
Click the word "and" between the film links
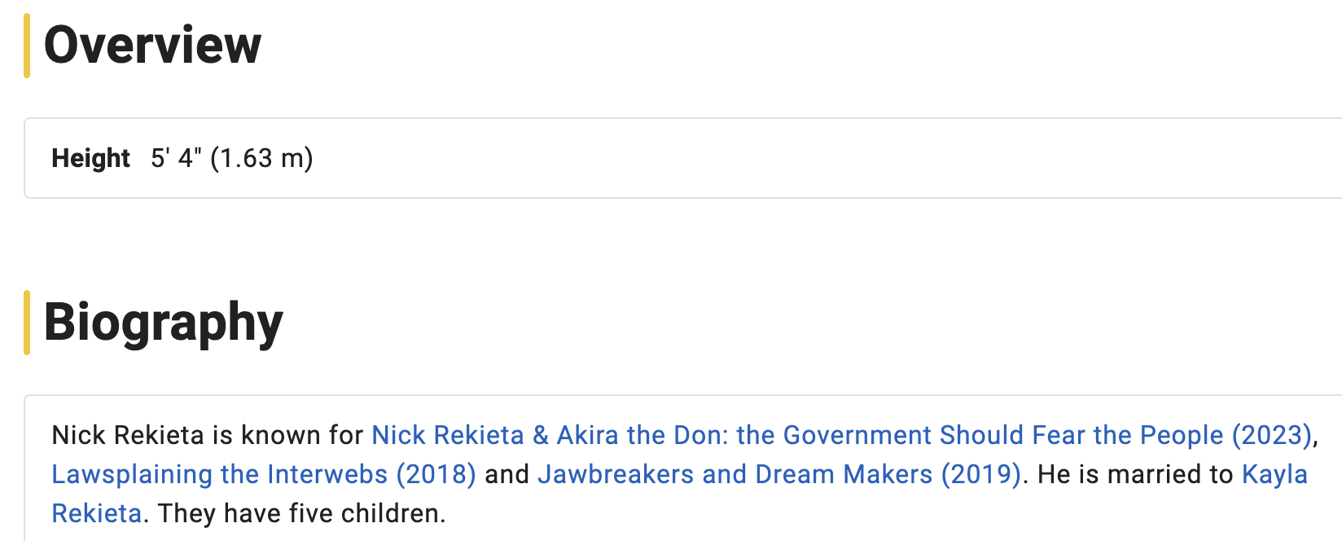coord(507,474)
